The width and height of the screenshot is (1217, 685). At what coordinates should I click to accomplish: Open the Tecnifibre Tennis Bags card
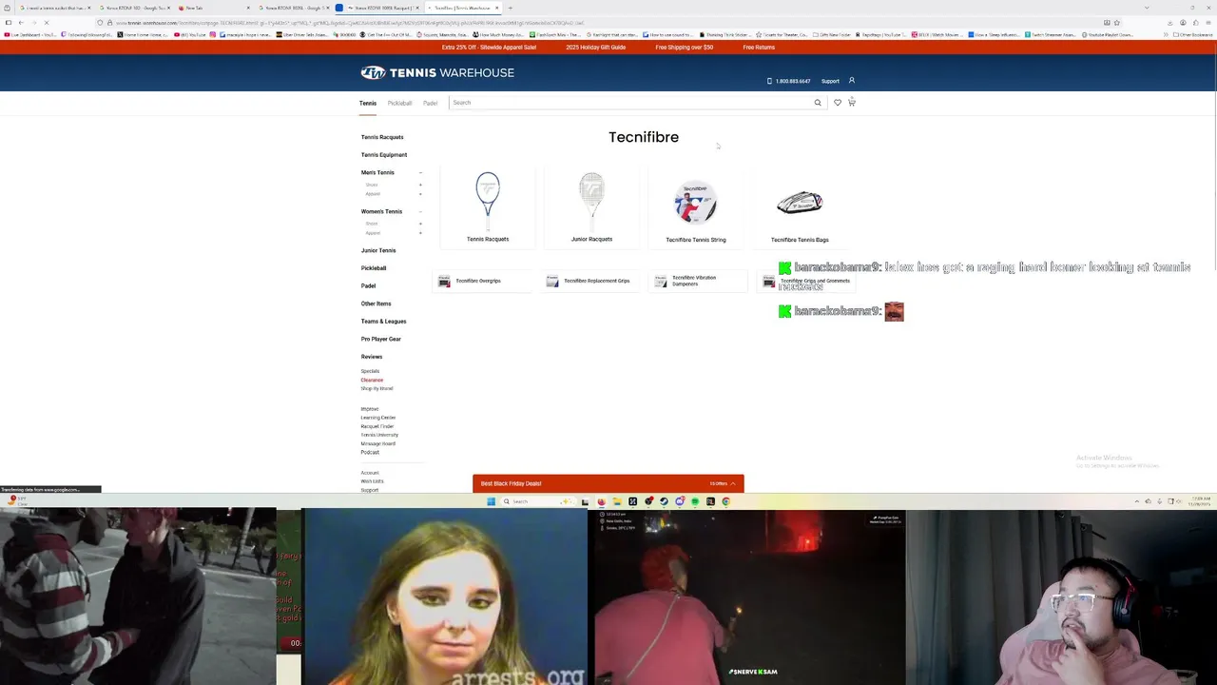coord(800,206)
